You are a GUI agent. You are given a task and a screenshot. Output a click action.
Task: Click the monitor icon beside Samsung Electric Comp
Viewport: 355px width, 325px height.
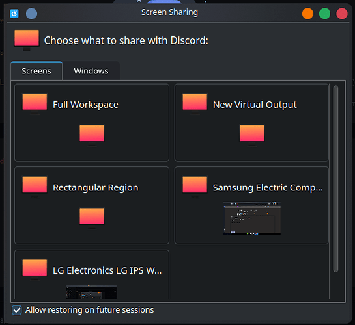(195, 187)
